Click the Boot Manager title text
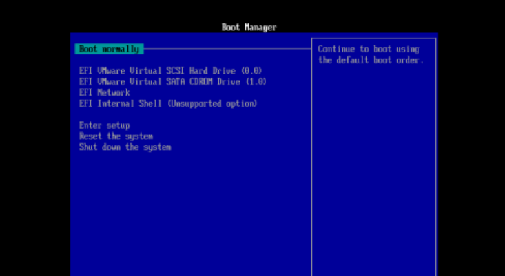This screenshot has height=276, width=505. click(x=249, y=28)
